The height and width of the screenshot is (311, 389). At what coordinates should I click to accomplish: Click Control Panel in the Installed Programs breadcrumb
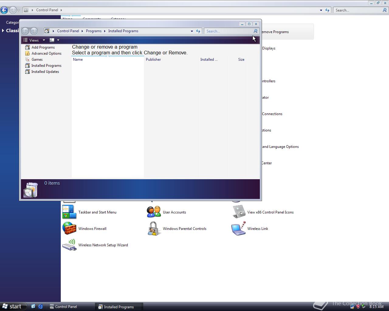tap(68, 31)
